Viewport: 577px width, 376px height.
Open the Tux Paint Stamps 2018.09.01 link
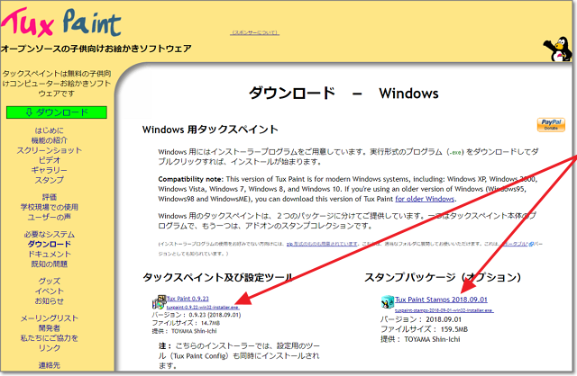coord(431,299)
